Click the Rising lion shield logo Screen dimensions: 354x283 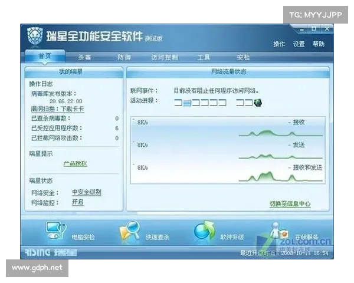point(35,35)
